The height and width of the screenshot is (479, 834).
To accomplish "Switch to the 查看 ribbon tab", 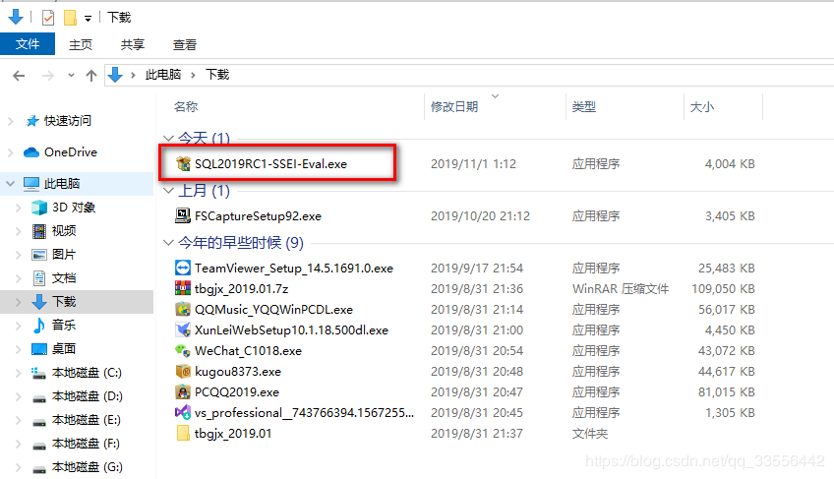I will coord(185,44).
